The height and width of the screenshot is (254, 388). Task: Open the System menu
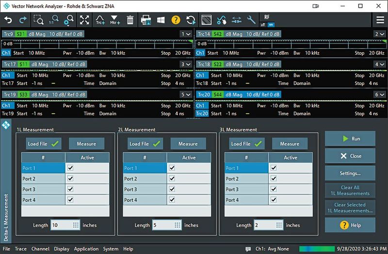pos(111,249)
